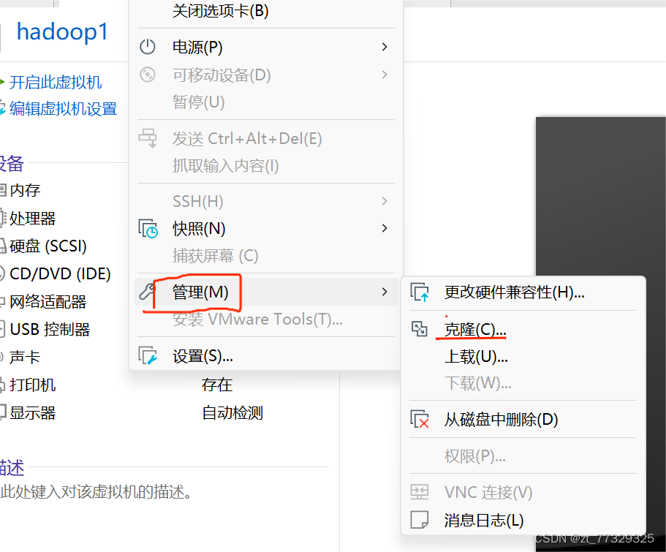Click the 编辑虚拟机设置 link
Screen dimensions: 666x552
(x=63, y=109)
